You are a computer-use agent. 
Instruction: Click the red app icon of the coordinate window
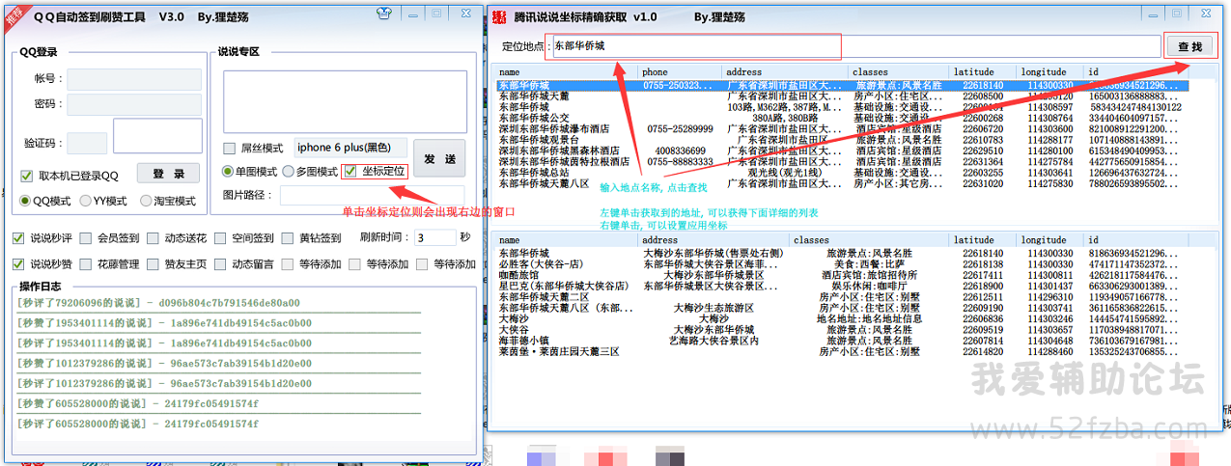[497, 16]
